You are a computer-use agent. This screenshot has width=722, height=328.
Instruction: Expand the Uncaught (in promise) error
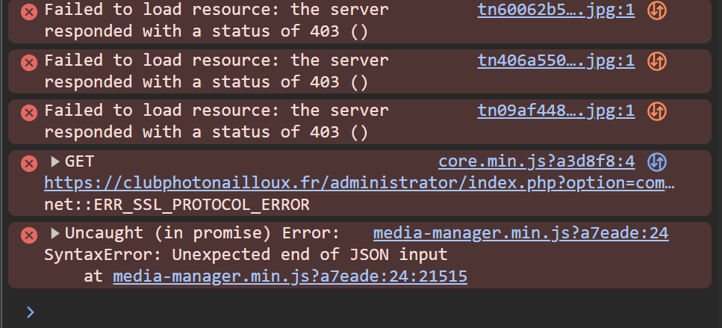[x=55, y=234]
